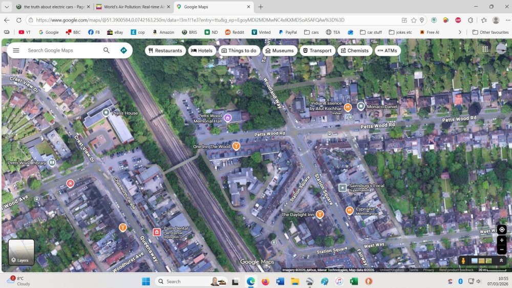Click the location permission pin icon in address bar
Screen dimensions: 512x288
coord(422,20)
